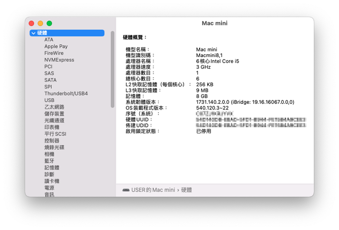Click the 540.120.3~22 OS loader version
Viewport: 339px width, 230px height.
tap(212, 108)
